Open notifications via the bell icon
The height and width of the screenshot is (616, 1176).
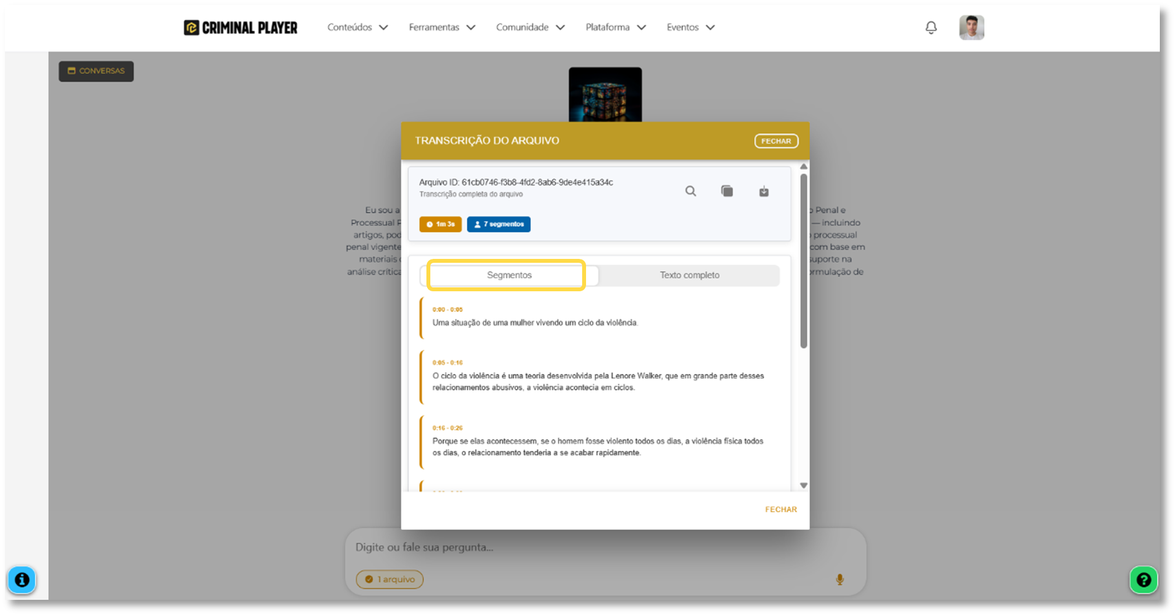pos(931,27)
